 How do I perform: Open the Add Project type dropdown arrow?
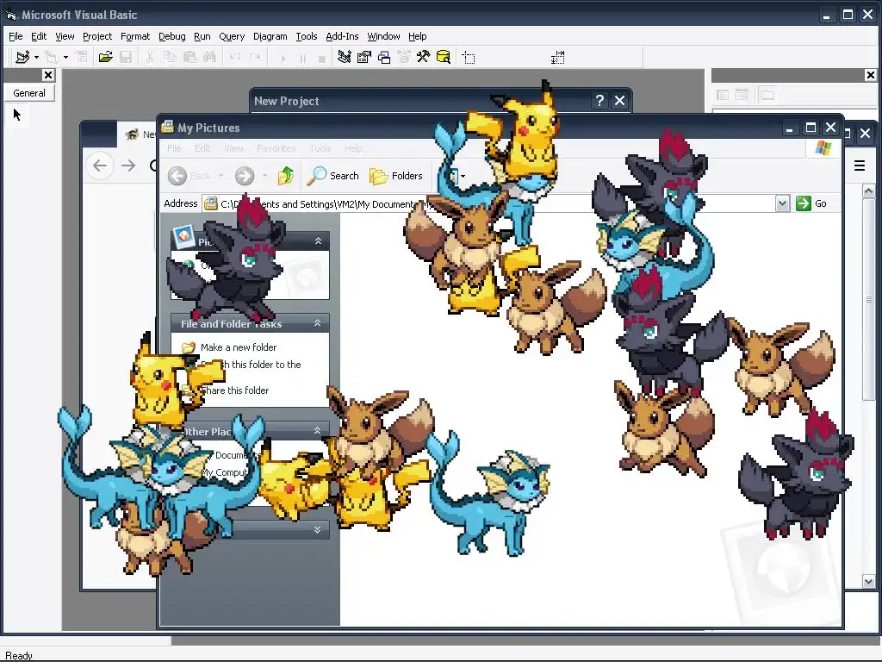36,58
